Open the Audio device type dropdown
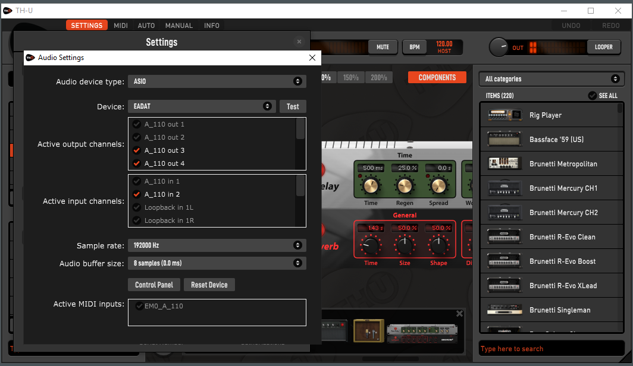 coord(217,81)
